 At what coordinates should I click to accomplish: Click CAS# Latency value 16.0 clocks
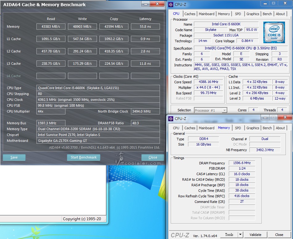coord(242,174)
